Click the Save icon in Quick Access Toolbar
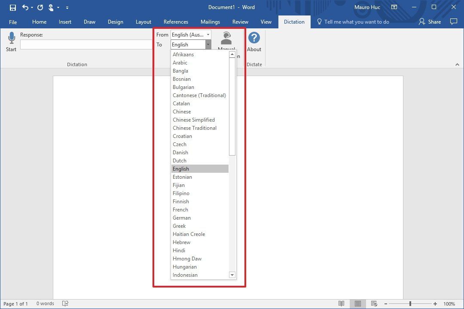 tap(12, 7)
